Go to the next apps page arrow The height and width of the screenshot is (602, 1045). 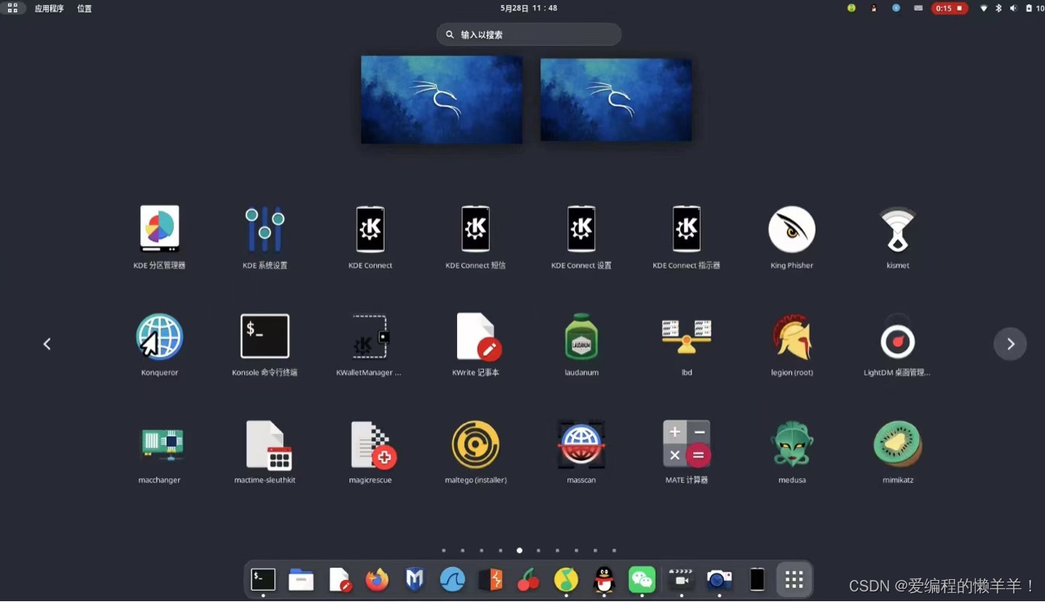(1010, 343)
